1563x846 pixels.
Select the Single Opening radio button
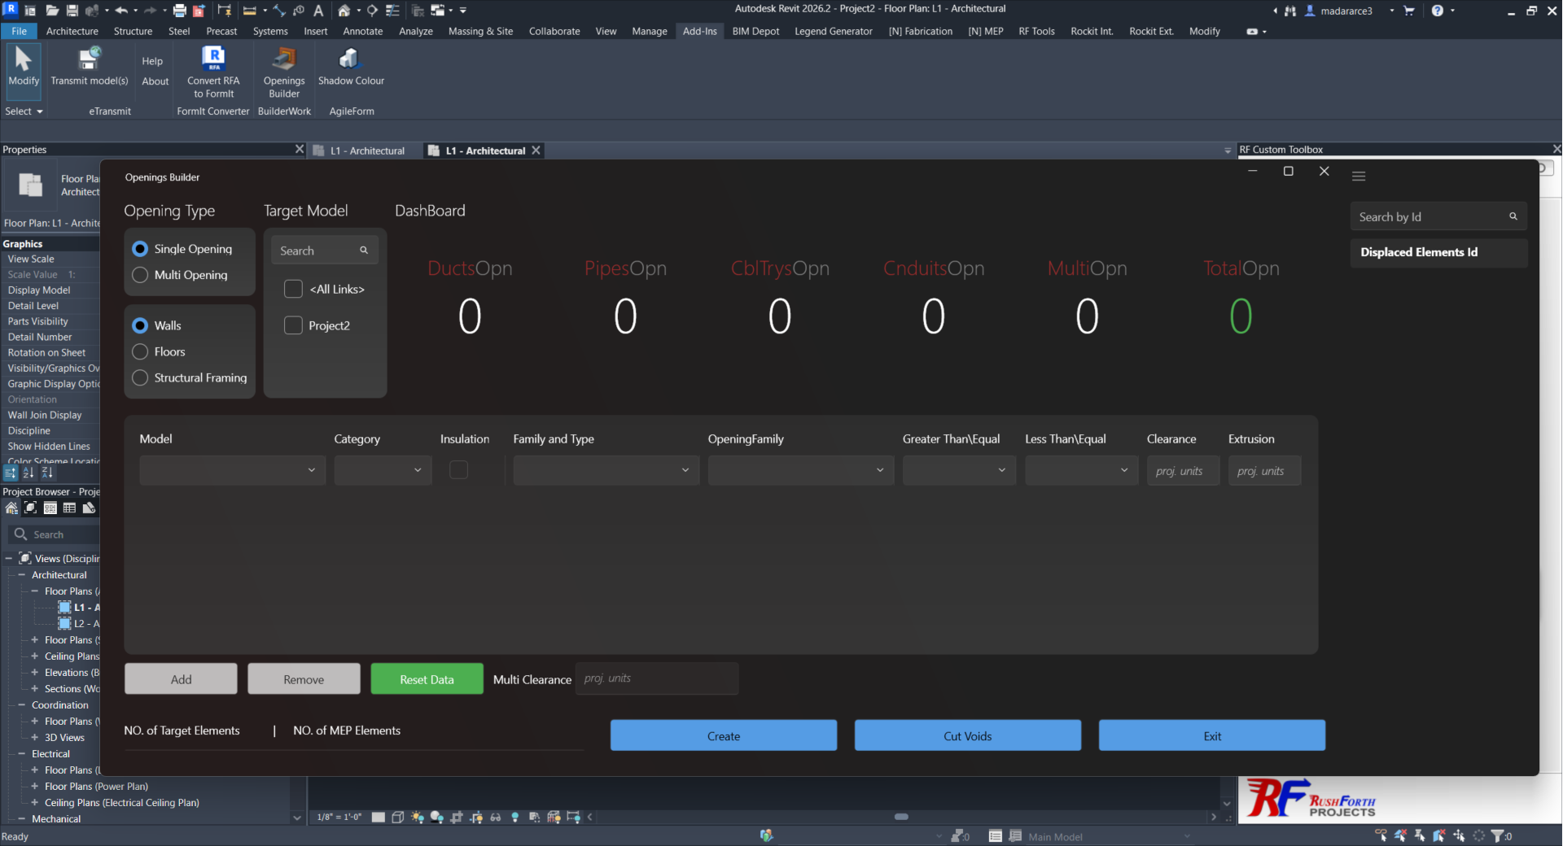[140, 249]
